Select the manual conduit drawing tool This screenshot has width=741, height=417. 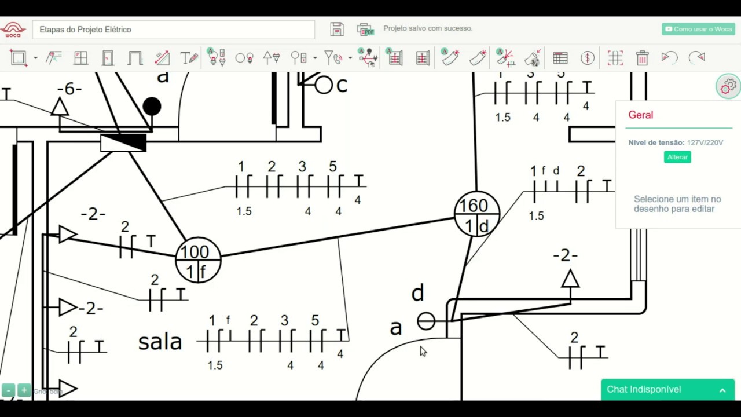(478, 58)
